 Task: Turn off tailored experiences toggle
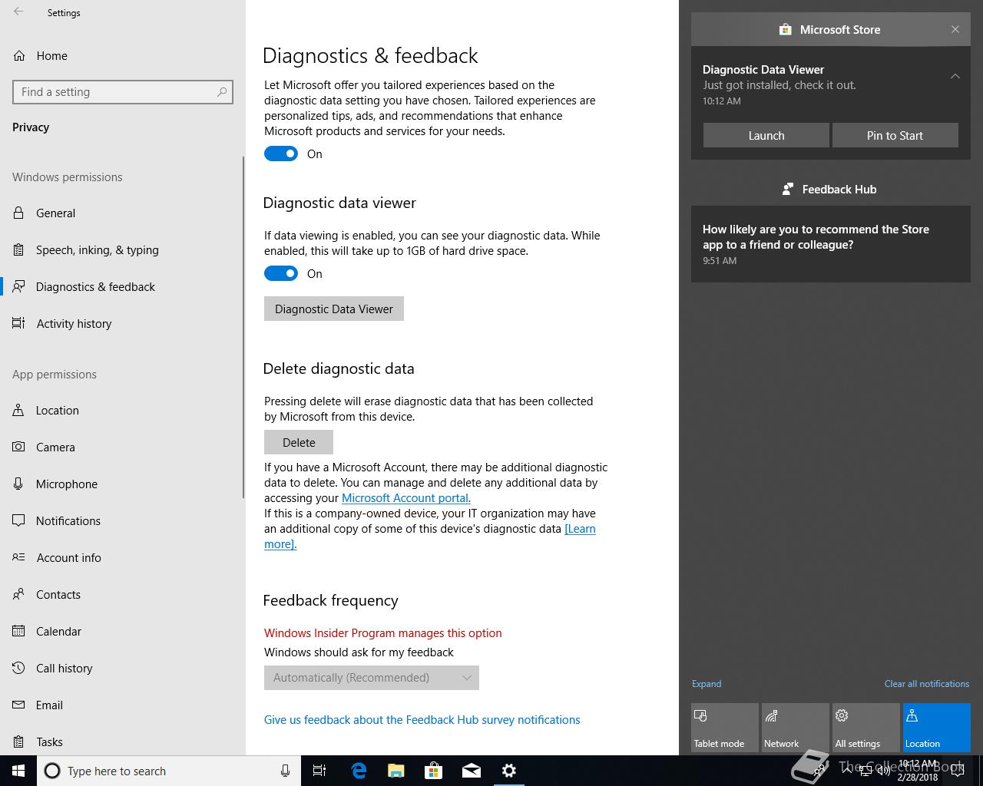(281, 154)
